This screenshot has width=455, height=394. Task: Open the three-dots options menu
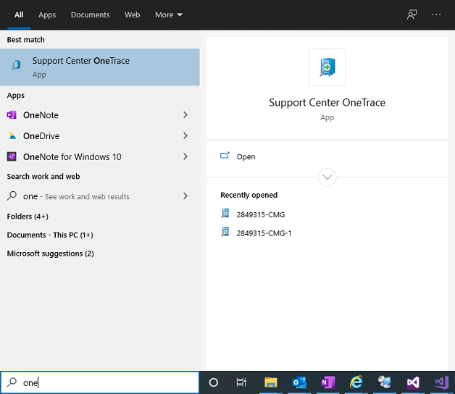(x=436, y=14)
